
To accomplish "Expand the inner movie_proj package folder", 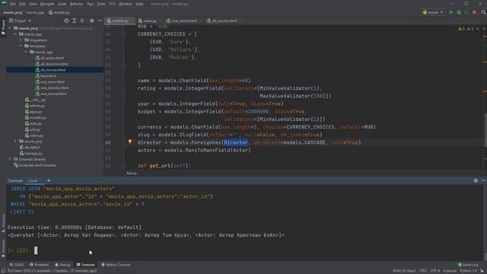I will pyautogui.click(x=15, y=142).
